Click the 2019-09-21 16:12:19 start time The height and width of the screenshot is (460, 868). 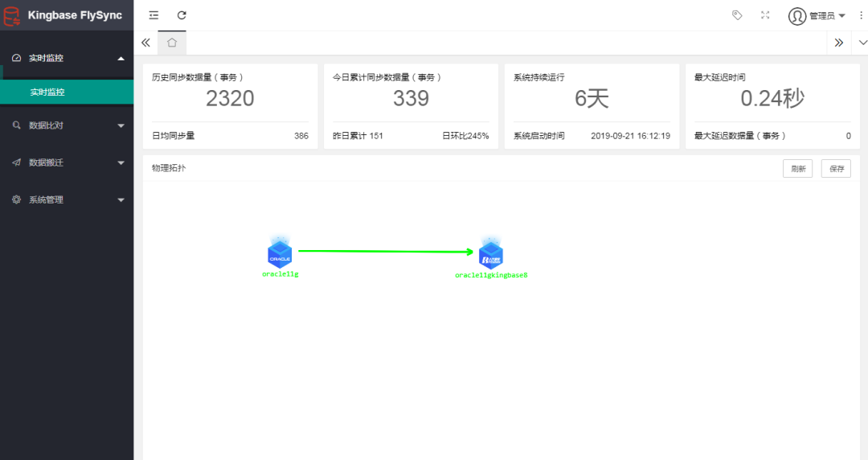tap(631, 135)
